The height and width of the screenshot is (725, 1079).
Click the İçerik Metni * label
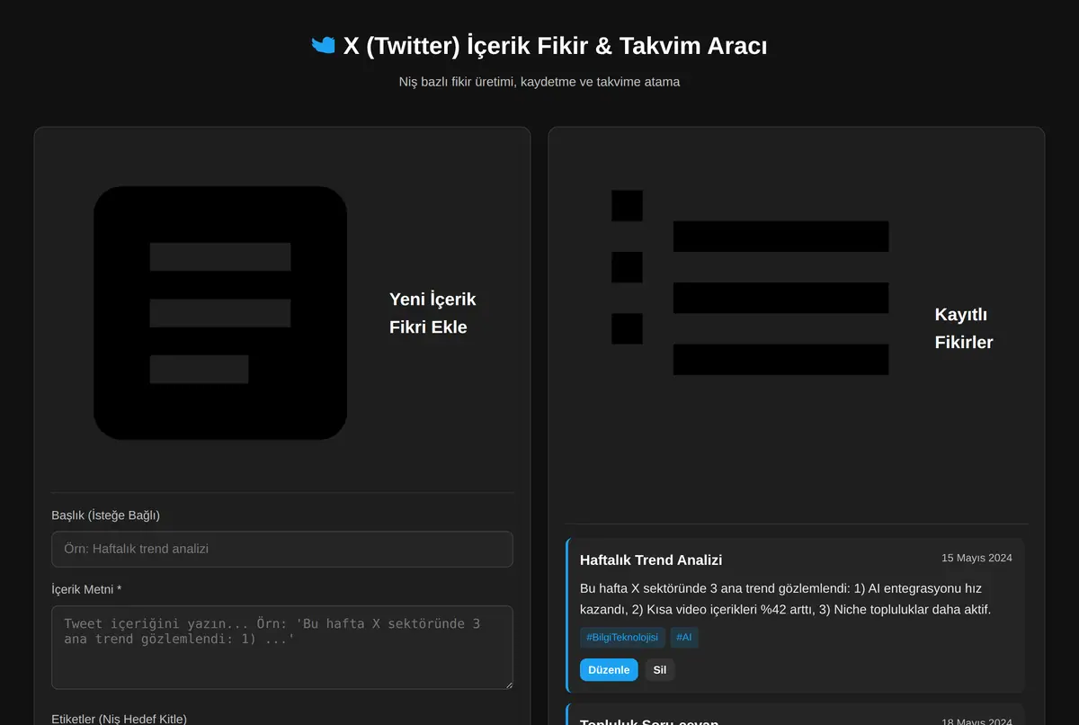86,590
